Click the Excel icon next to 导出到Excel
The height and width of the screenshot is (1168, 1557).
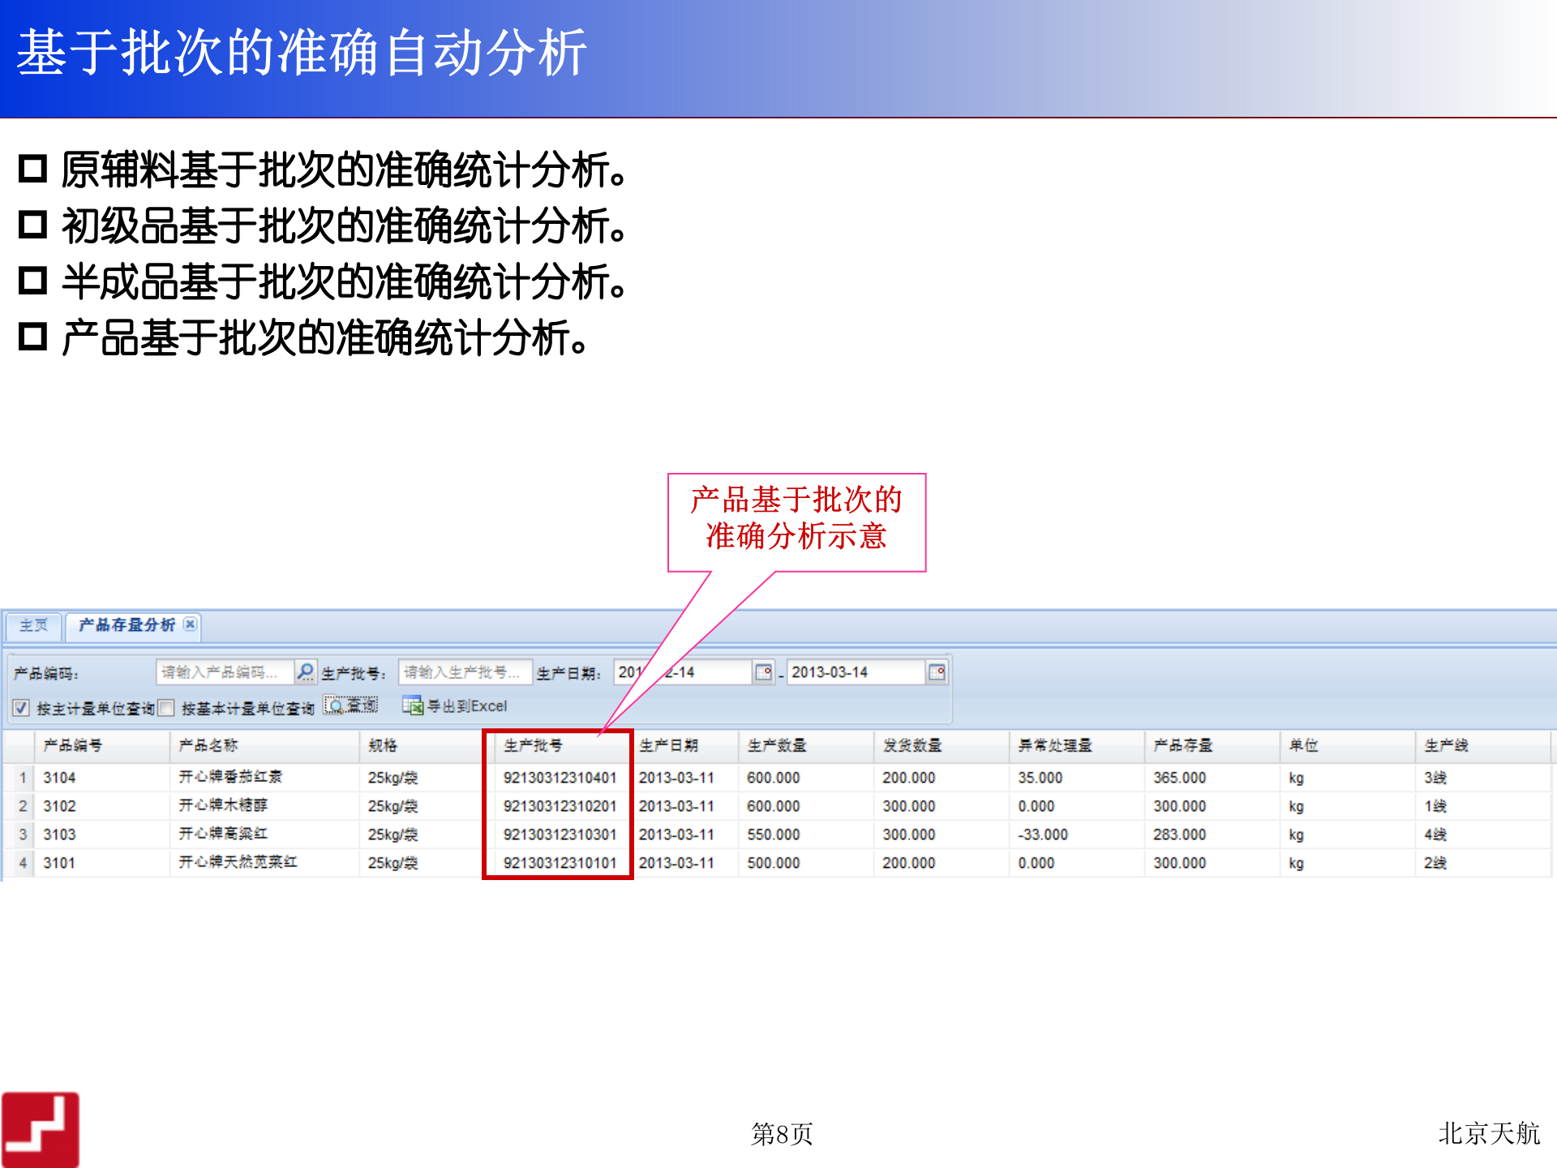[414, 705]
